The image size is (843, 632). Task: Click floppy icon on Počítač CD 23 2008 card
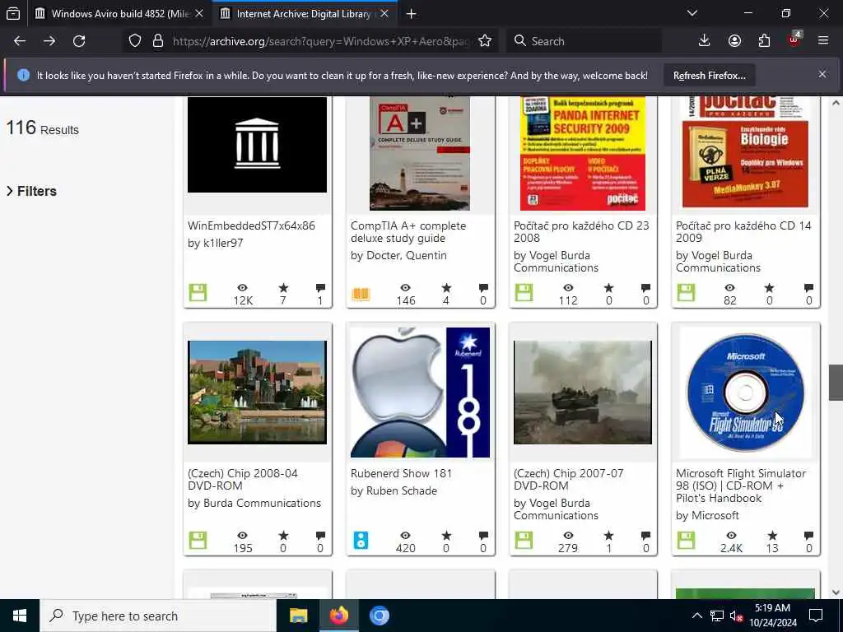click(524, 293)
